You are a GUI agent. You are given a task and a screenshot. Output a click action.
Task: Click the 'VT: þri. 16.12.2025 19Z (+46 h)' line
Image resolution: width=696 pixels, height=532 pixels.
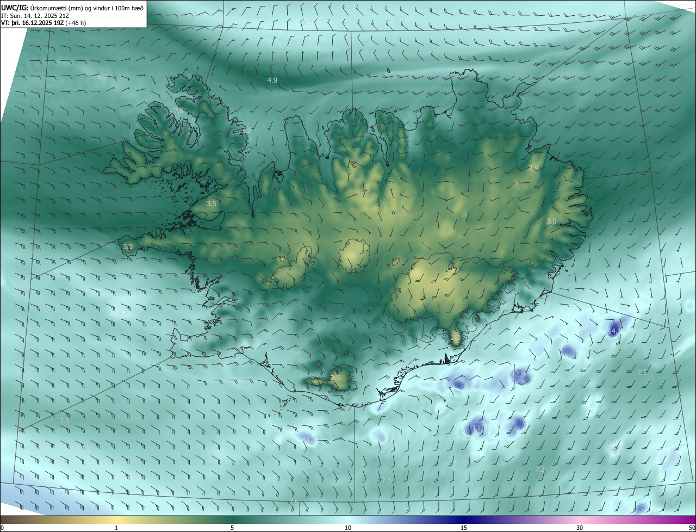coord(43,23)
